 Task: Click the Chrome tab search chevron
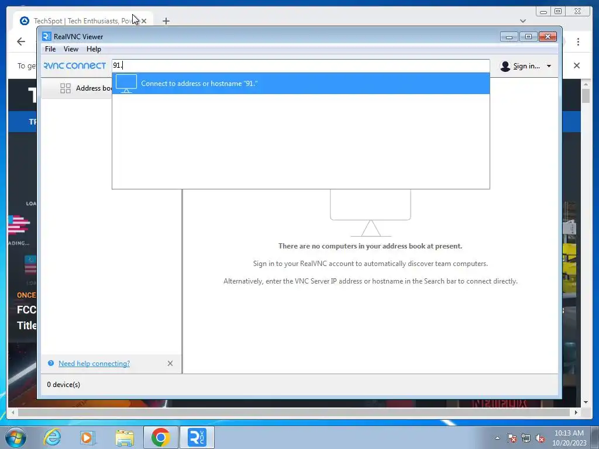tap(523, 21)
